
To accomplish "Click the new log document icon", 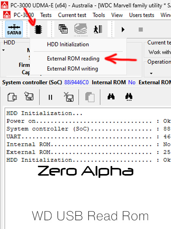I will tap(12, 97).
